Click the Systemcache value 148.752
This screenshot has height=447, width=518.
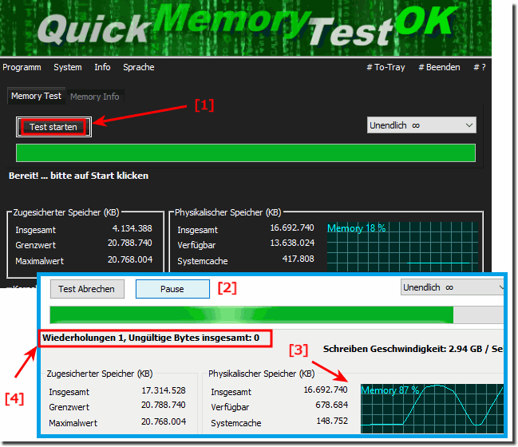(332, 421)
